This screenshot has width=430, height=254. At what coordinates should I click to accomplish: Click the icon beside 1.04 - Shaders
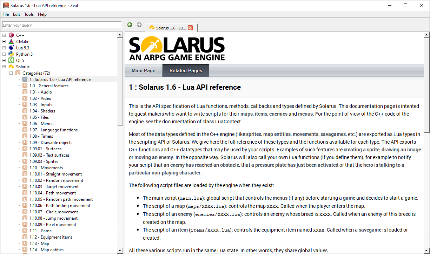point(25,111)
